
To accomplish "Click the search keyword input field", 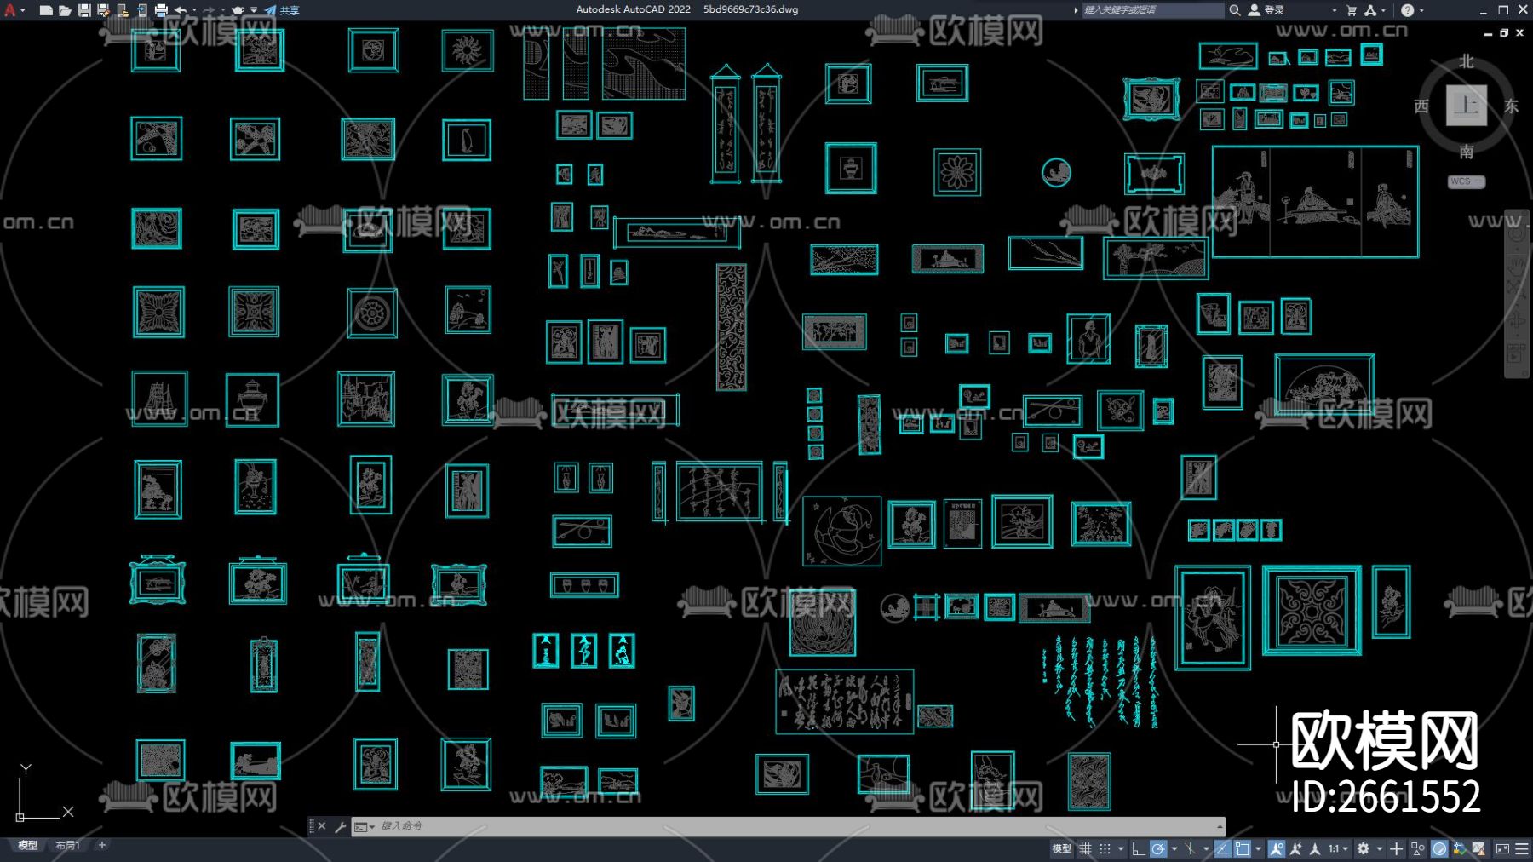I will click(x=1151, y=10).
